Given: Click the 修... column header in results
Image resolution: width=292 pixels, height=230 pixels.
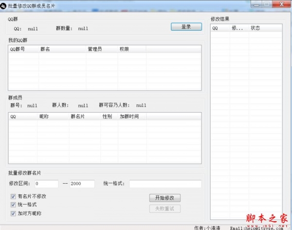Looking at the screenshot, I should point(239,28).
